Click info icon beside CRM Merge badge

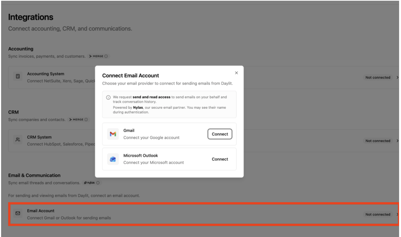click(86, 119)
